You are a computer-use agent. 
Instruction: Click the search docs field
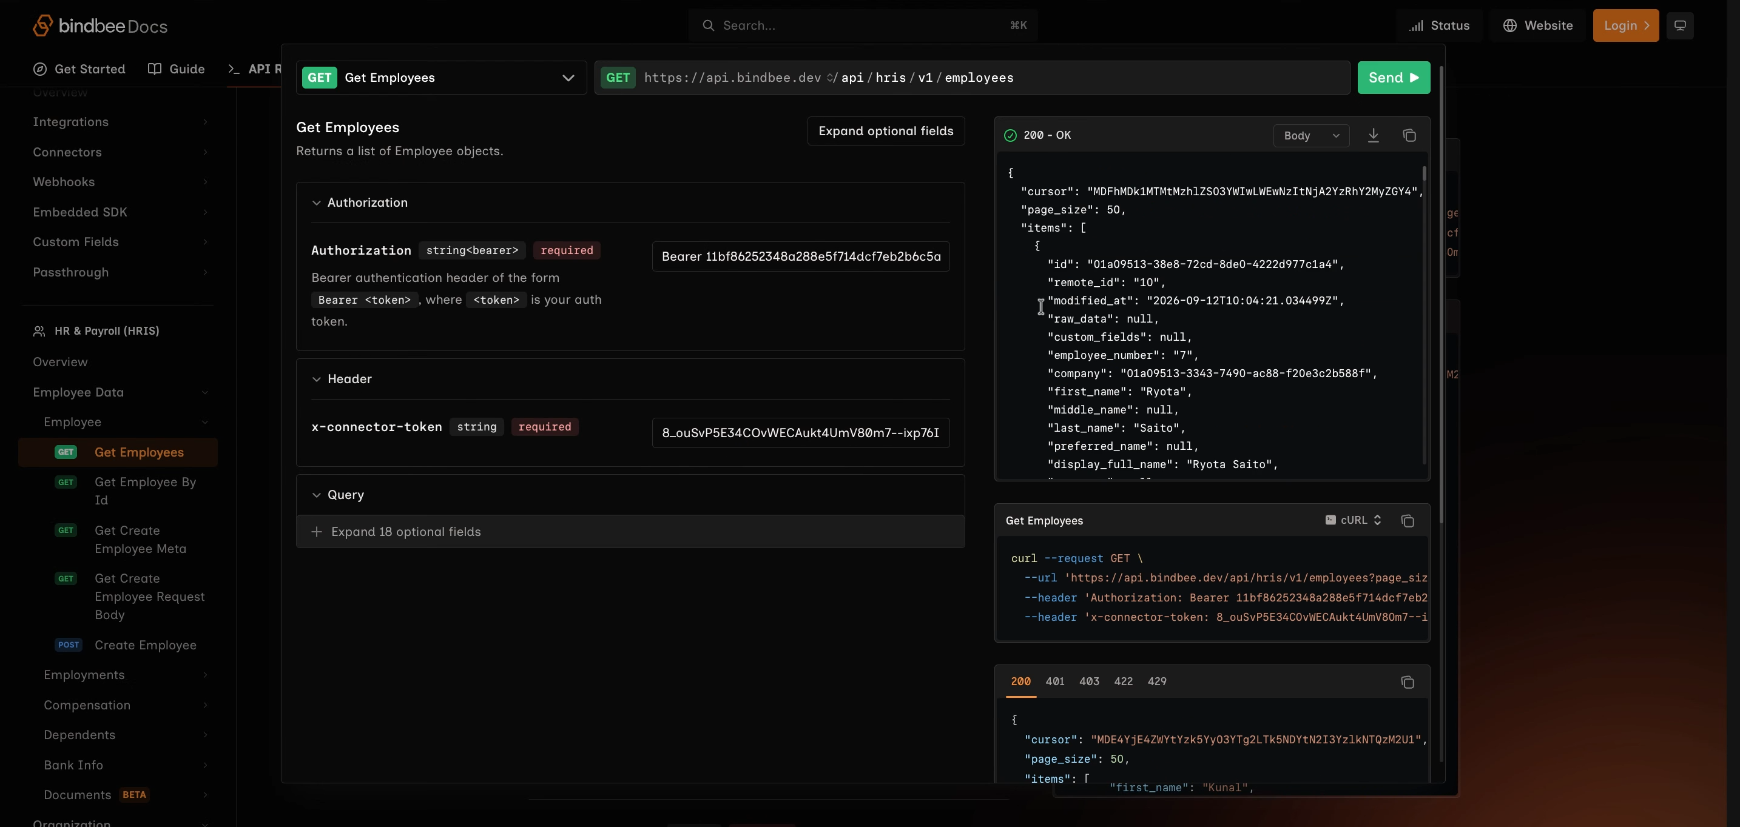[863, 25]
